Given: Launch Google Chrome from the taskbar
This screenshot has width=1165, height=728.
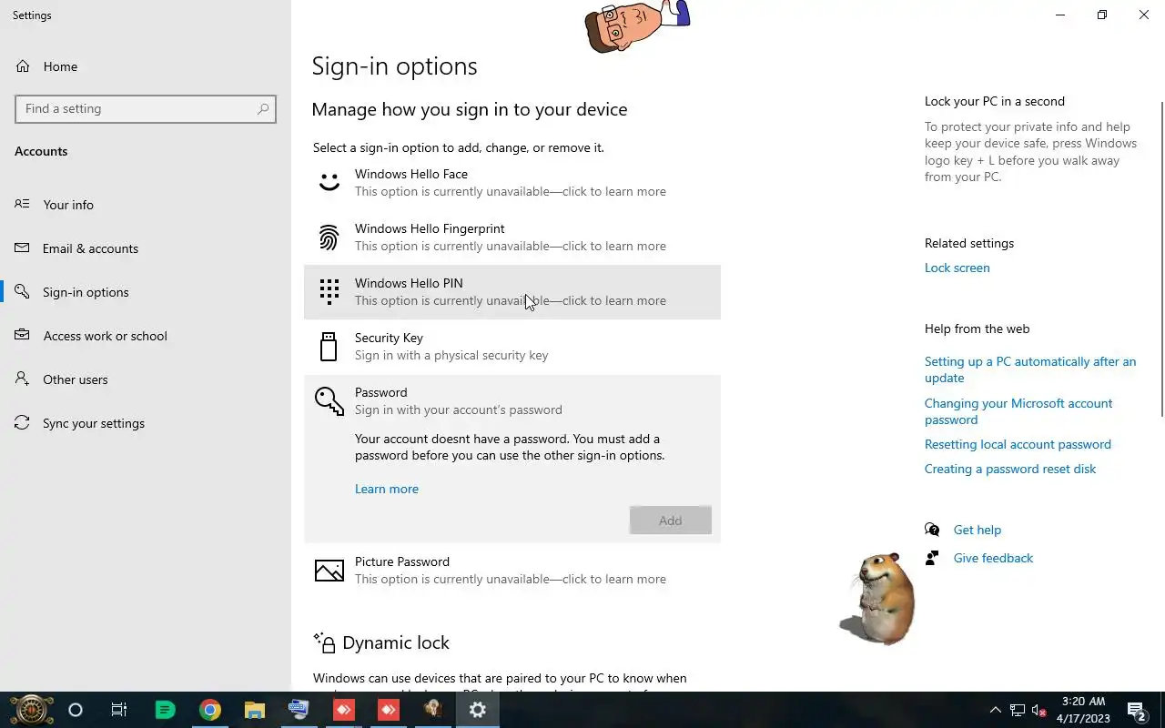Looking at the screenshot, I should tap(210, 710).
